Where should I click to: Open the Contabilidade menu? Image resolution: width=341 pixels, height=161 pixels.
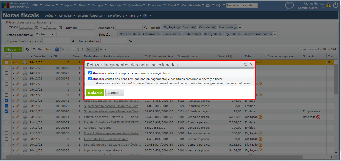pos(193,5)
